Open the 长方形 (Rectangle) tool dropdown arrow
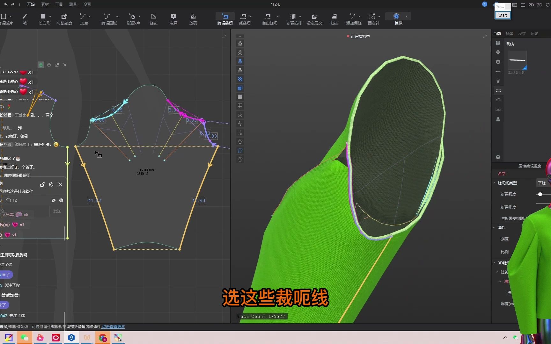The image size is (551, 344). [50, 16]
